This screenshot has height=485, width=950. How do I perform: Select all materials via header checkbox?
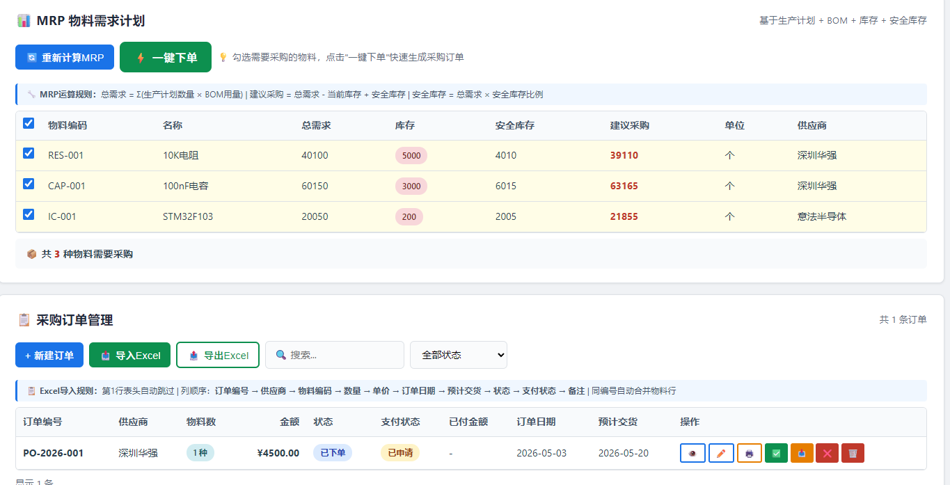pyautogui.click(x=29, y=123)
